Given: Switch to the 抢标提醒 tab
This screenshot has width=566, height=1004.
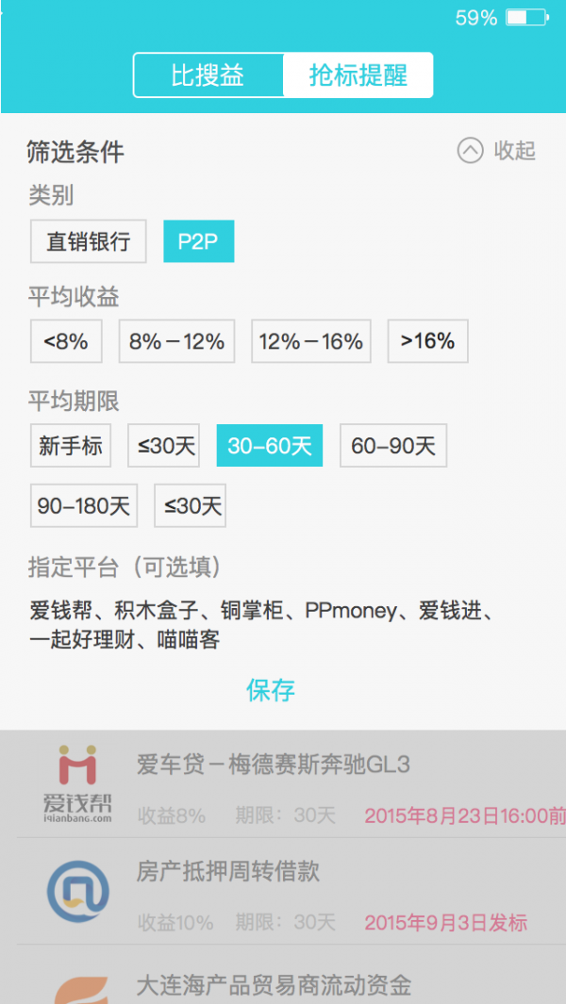Looking at the screenshot, I should 358,75.
